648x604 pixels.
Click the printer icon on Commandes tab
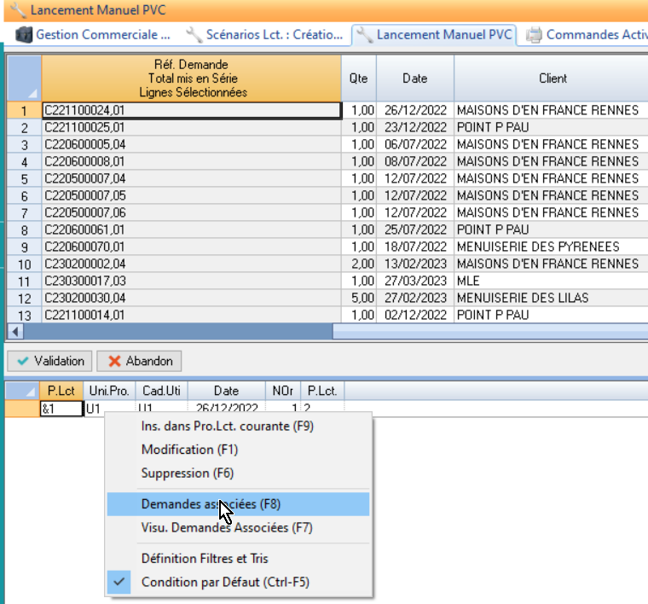(535, 35)
